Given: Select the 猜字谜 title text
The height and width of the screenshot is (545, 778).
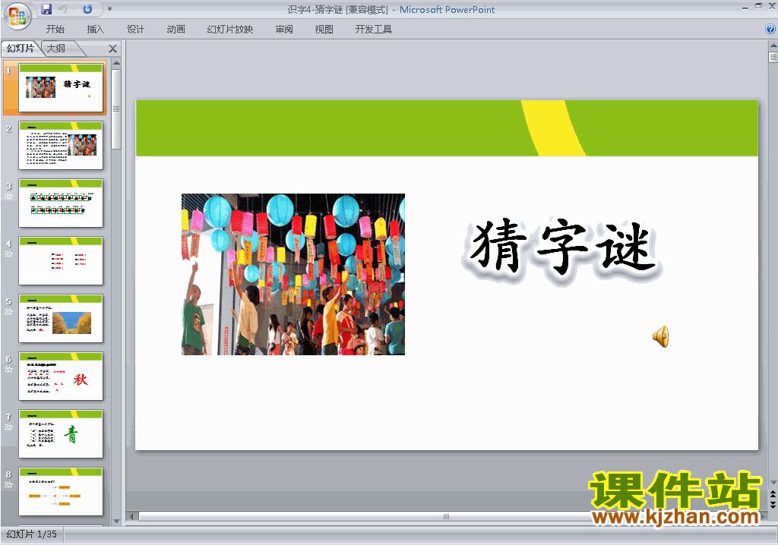Looking at the screenshot, I should pyautogui.click(x=562, y=247).
